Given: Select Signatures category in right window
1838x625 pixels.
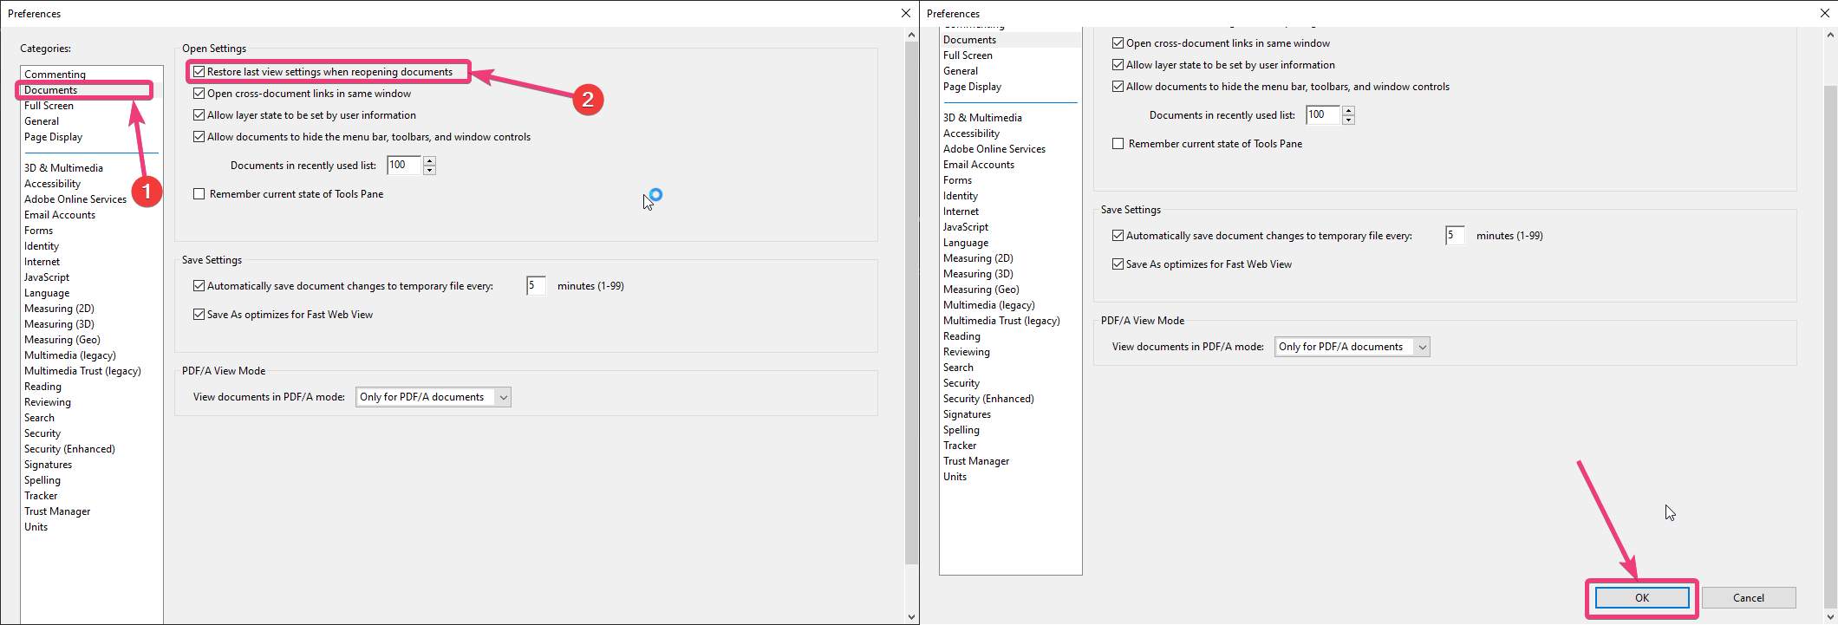Looking at the screenshot, I should pyautogui.click(x=967, y=414).
